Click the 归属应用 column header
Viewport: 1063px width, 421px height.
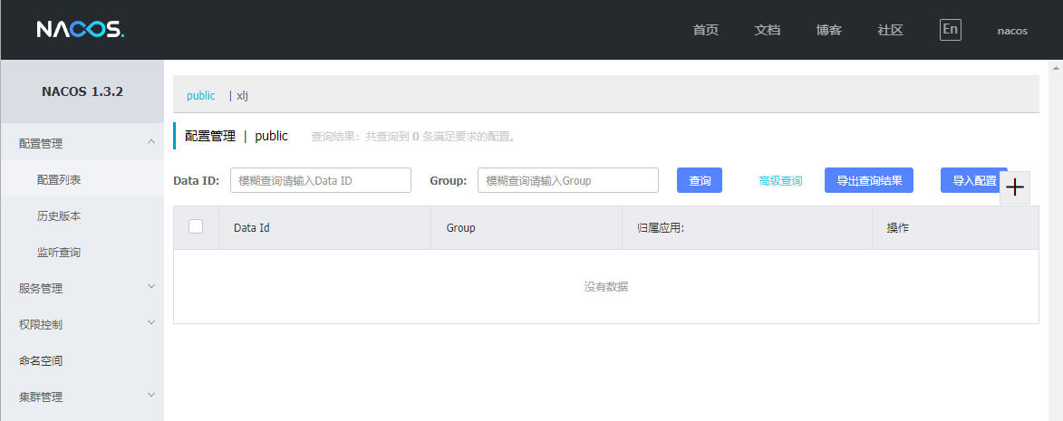(747, 228)
